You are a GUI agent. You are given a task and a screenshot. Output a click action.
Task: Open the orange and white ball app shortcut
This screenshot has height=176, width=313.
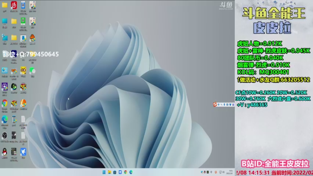point(23,103)
